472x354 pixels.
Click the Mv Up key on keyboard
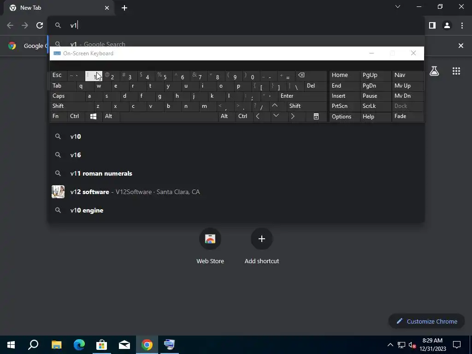pyautogui.click(x=407, y=86)
